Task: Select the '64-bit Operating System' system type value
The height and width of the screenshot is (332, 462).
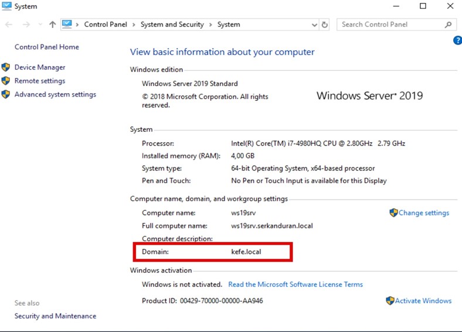Action: pyautogui.click(x=303, y=169)
